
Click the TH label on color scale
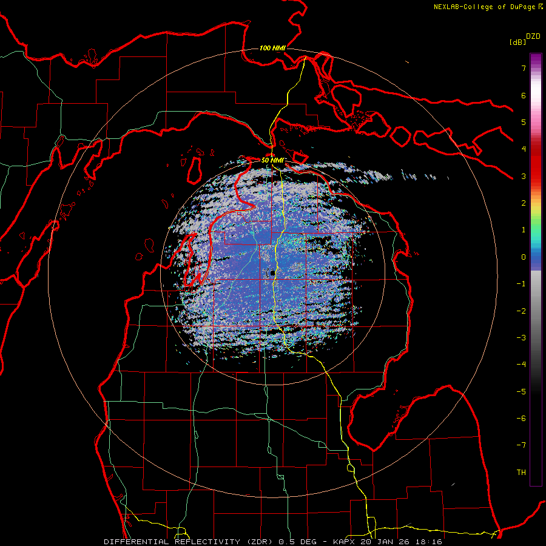pos(521,473)
